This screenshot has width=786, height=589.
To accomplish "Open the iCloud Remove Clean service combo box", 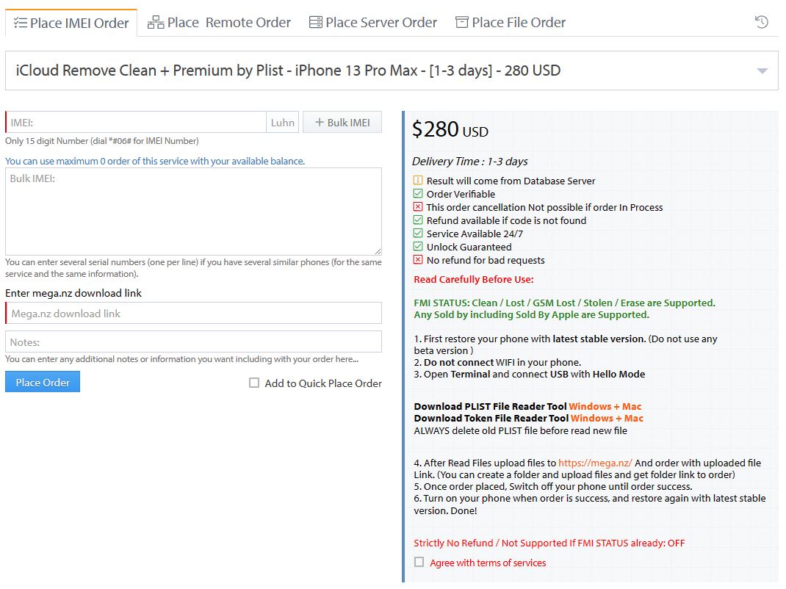I will tap(392, 71).
